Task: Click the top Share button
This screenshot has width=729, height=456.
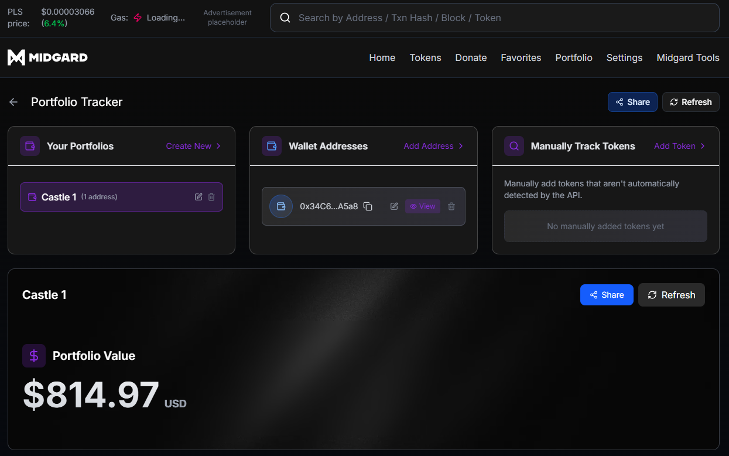Action: (632, 102)
